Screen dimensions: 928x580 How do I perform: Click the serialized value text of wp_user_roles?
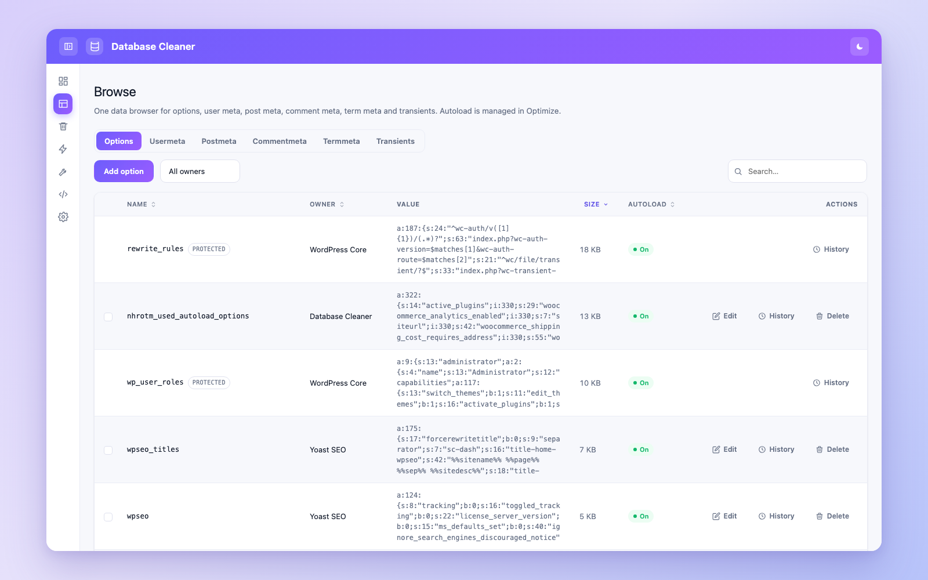[478, 383]
